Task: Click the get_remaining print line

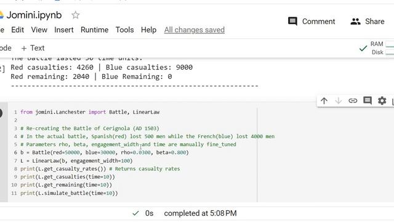Action: 66,185
